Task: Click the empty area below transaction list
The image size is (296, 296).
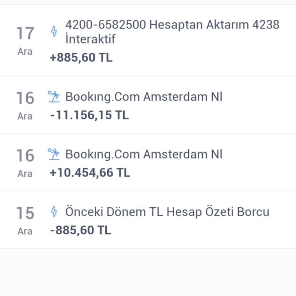Action: pos(148,272)
